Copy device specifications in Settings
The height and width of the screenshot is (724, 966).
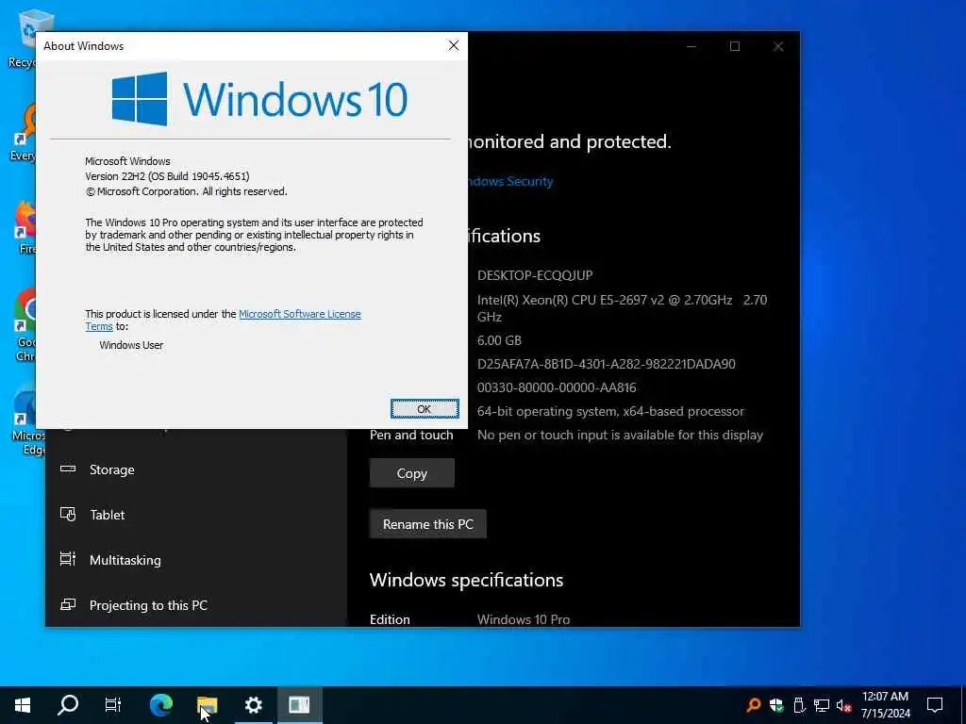(x=411, y=473)
